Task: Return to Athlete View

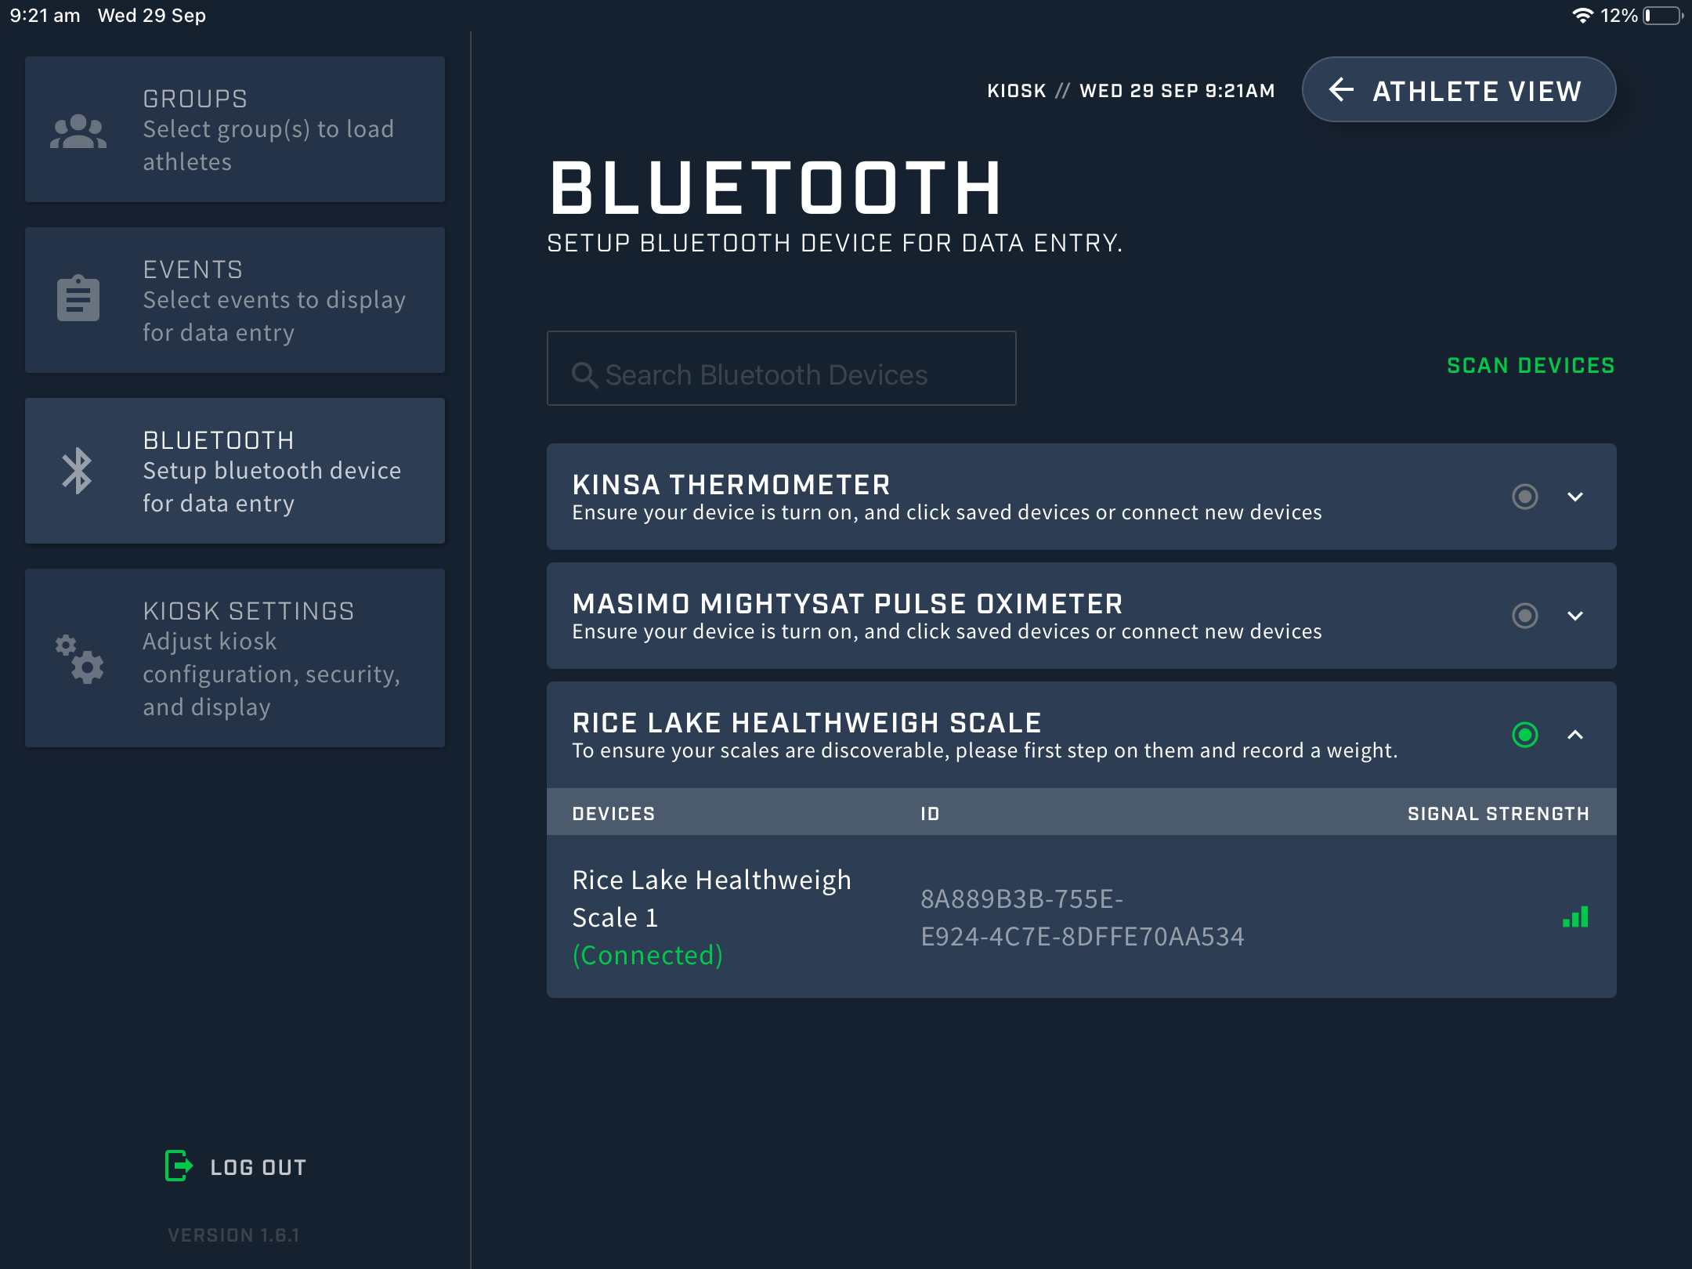Action: [x=1459, y=89]
